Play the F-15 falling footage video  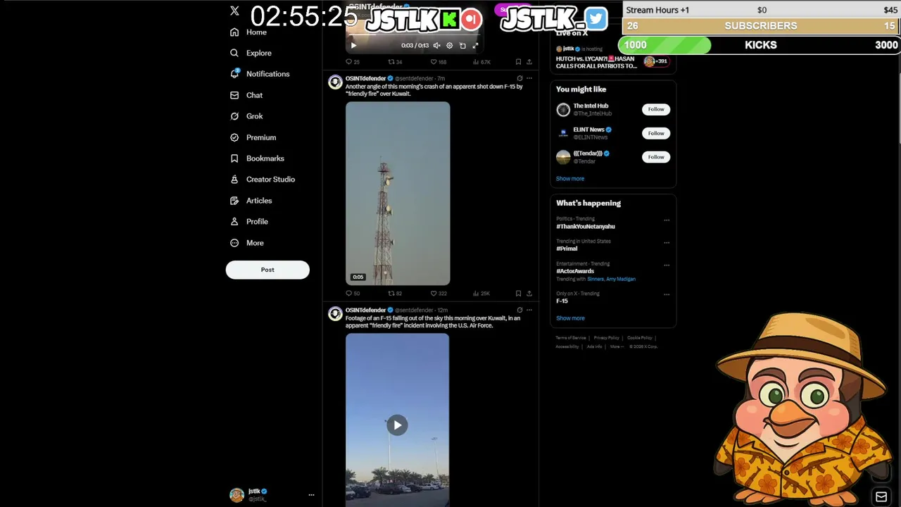[397, 425]
